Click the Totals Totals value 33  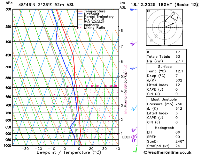[178, 56]
